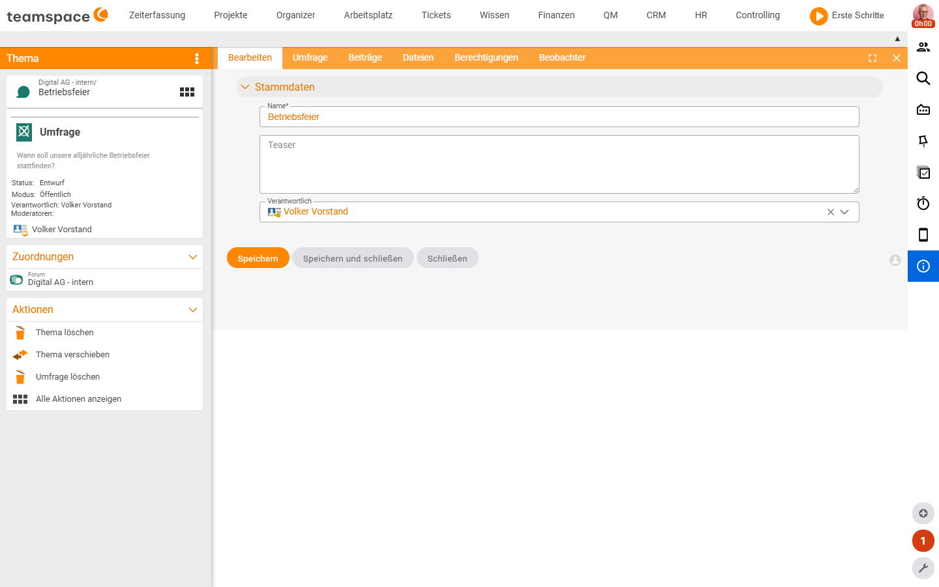Open the Arbeitsplatz menu
The image size is (939, 587).
tap(368, 15)
